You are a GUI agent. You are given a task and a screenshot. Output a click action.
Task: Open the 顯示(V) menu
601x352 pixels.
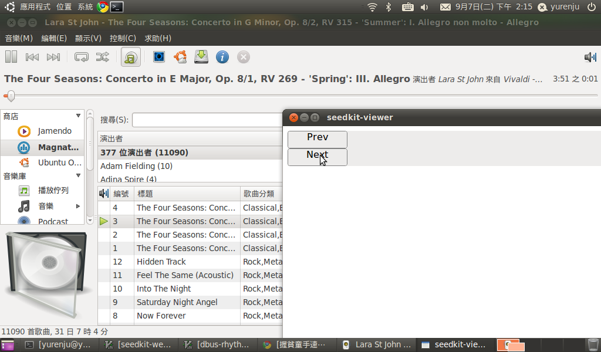(88, 38)
